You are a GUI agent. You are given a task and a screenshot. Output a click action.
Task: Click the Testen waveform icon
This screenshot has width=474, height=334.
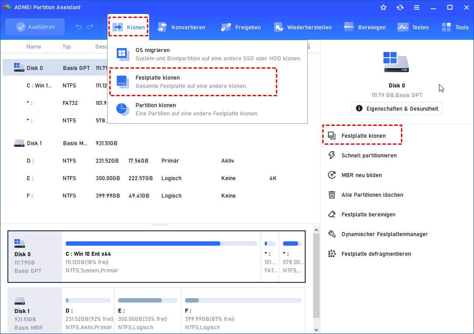(x=403, y=27)
